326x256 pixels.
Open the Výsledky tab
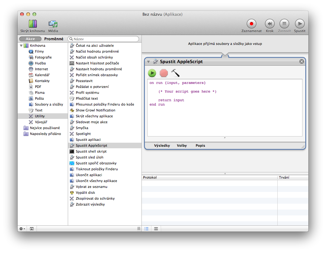(162, 145)
